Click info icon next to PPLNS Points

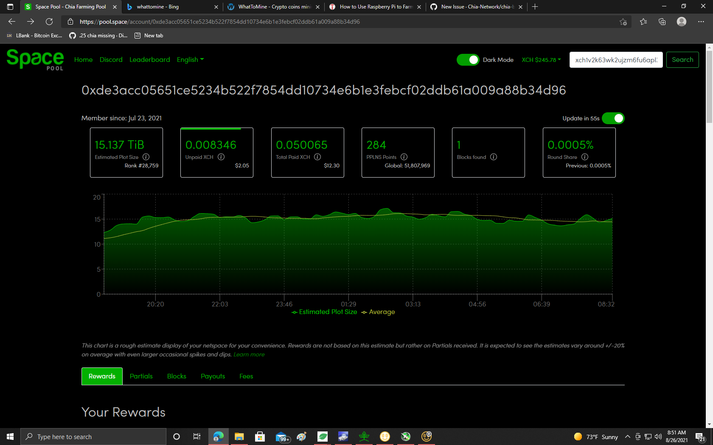(404, 157)
